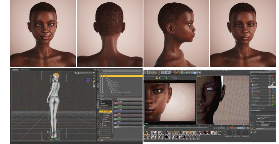Toggle visibility eye for Hip node
Screen dimensions: 279x144
pos(101,78)
